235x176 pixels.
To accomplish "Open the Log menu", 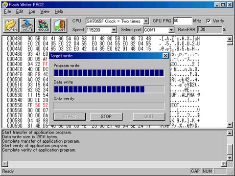I will point(32,12).
